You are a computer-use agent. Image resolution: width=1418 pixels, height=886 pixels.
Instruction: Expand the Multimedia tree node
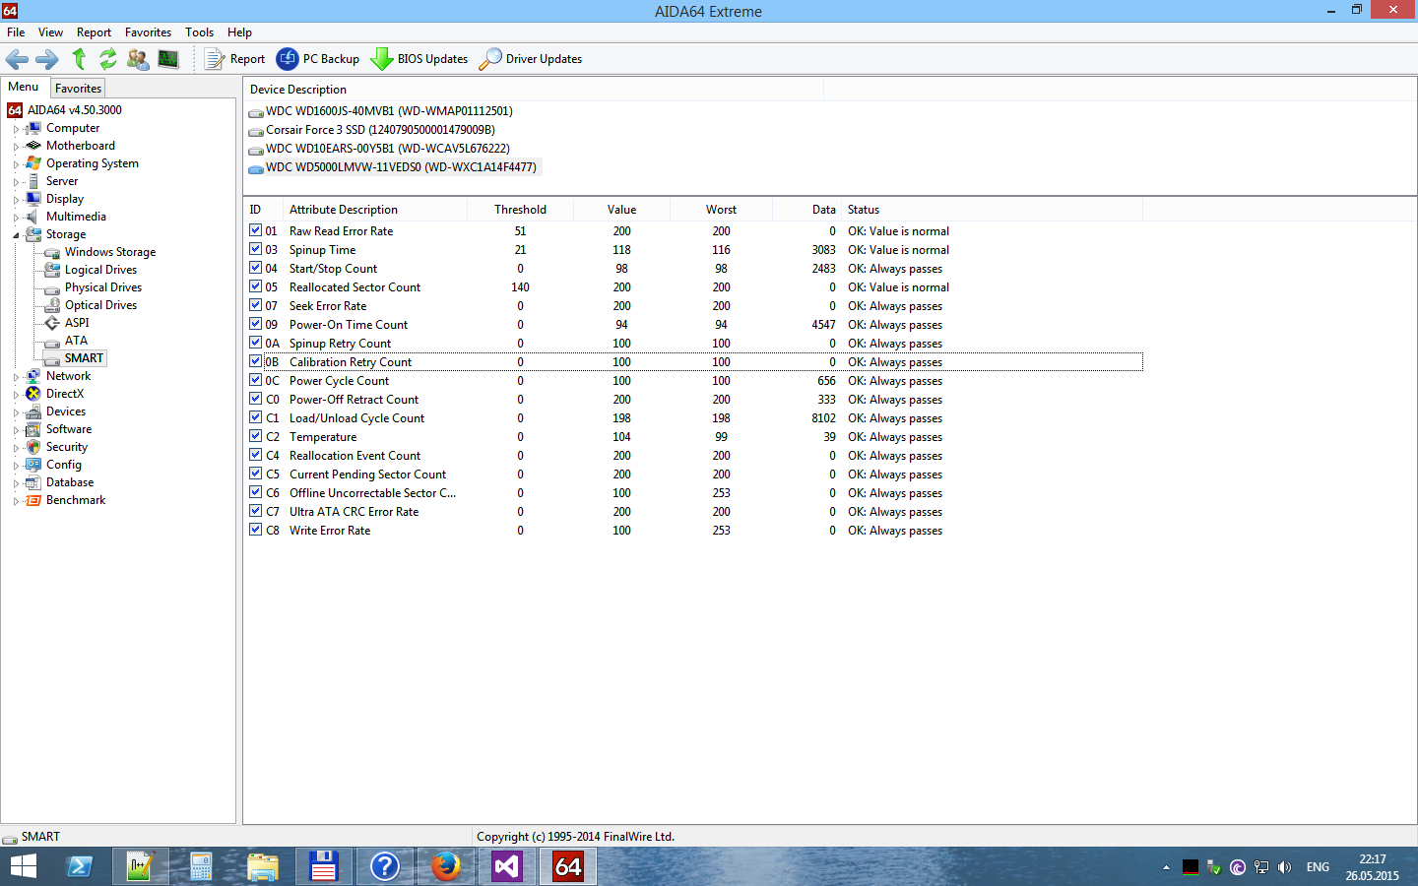16,218
